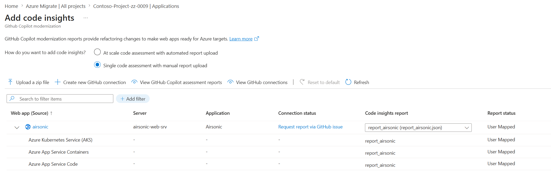Click the plus icon in the Add filter pill

point(122,99)
